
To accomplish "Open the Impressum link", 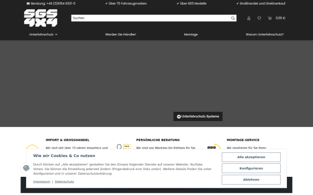I will point(42,181).
